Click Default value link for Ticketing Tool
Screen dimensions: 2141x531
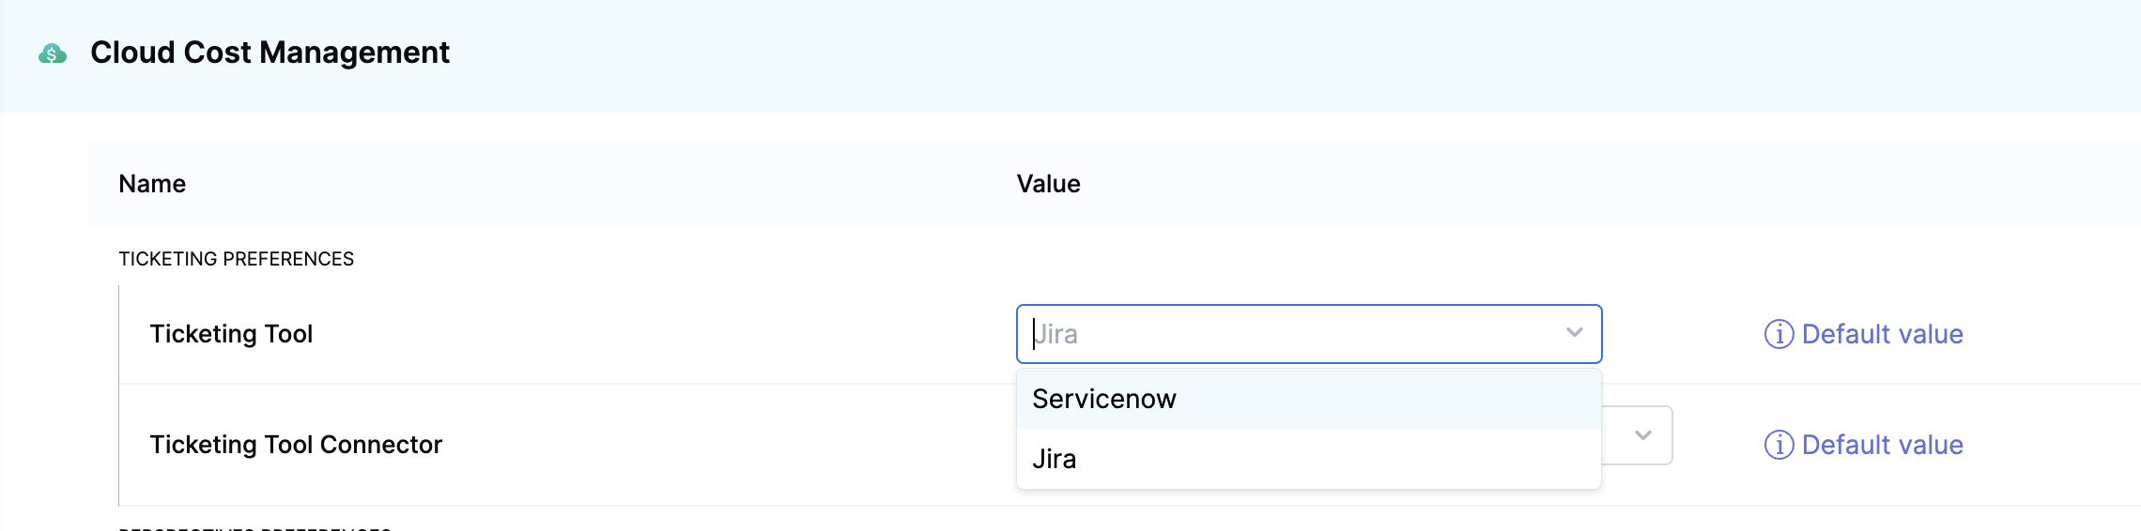click(1882, 334)
